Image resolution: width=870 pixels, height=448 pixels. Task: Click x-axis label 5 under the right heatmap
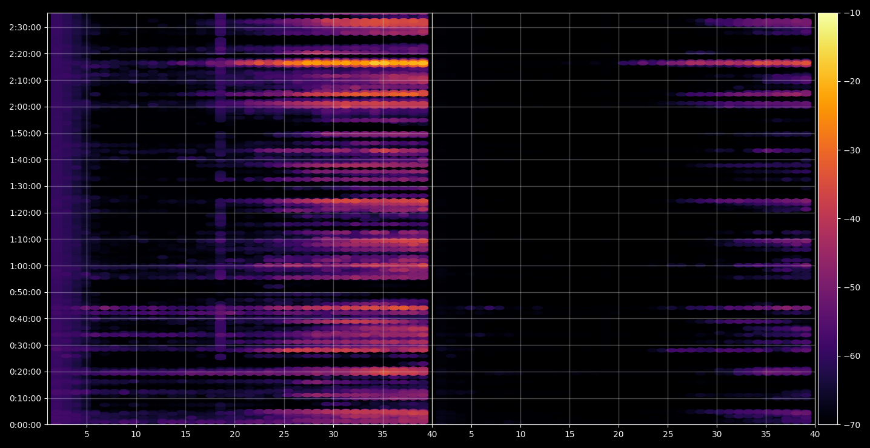coord(471,434)
